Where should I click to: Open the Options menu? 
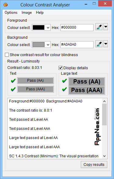pyautogui.click(x=11, y=13)
